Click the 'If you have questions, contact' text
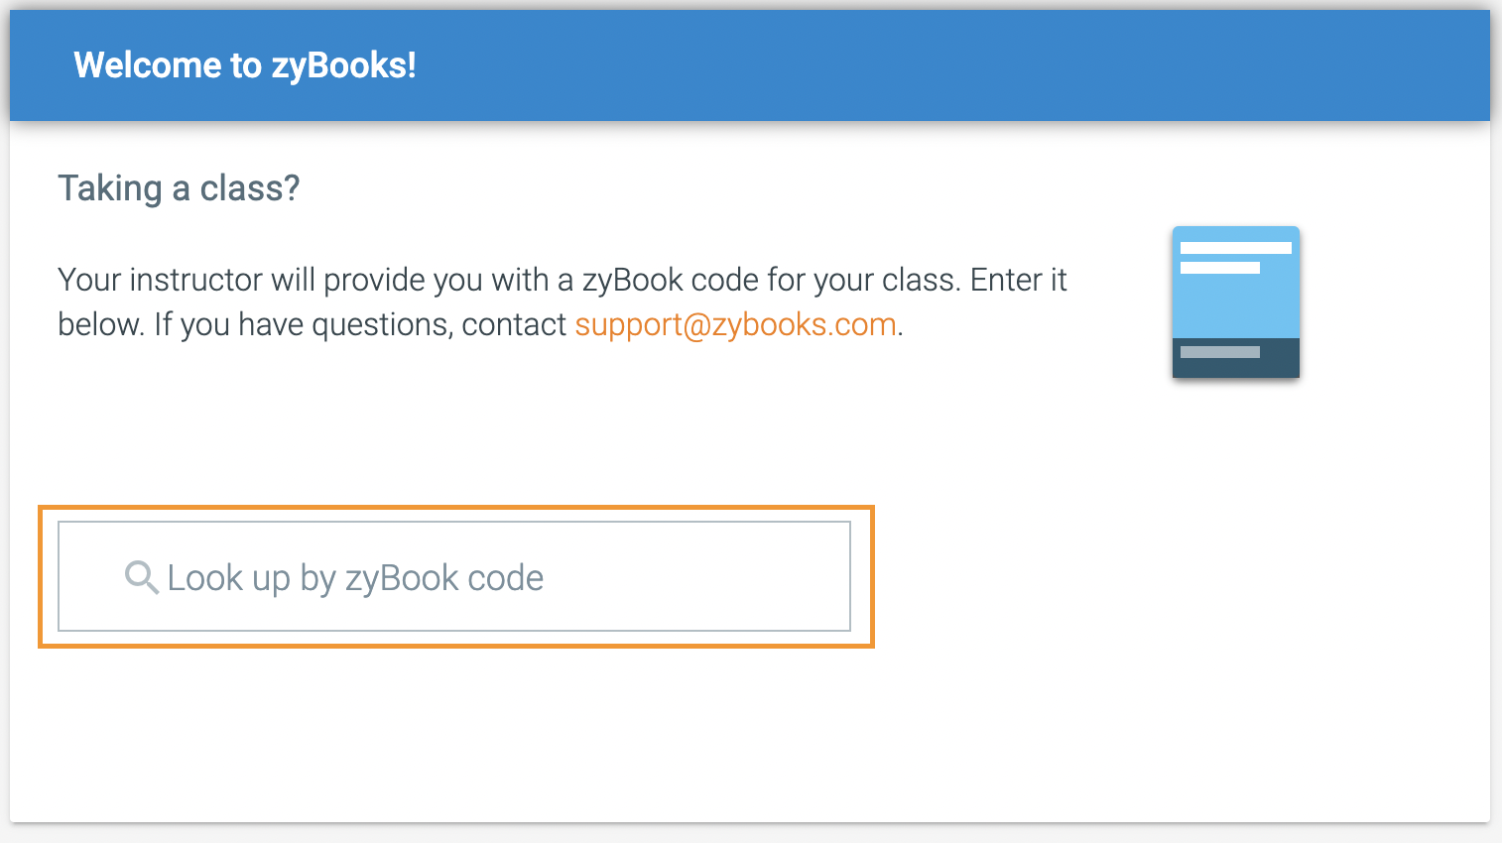The height and width of the screenshot is (843, 1502). click(x=359, y=324)
